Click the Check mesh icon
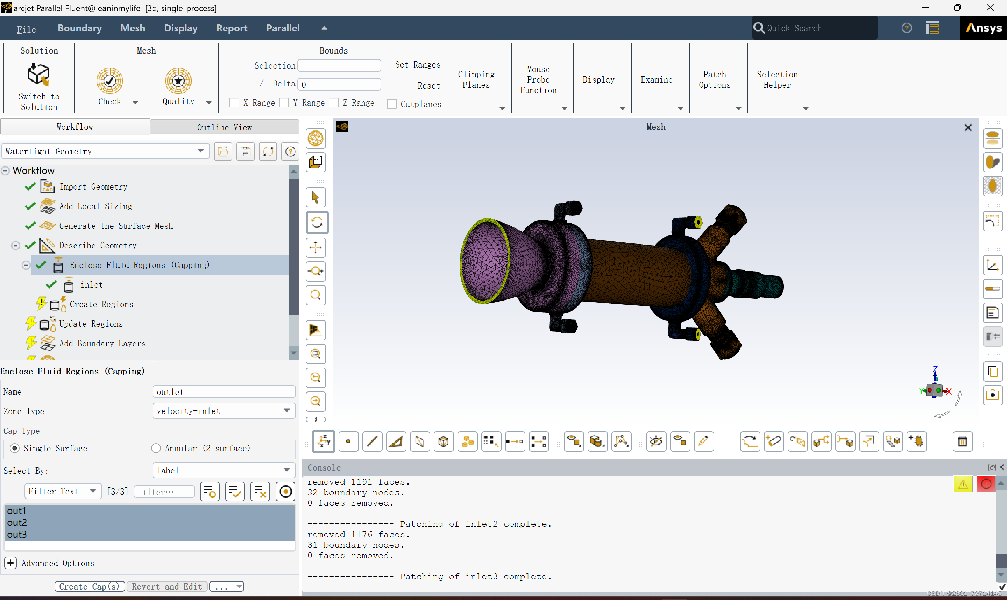This screenshot has height=600, width=1007. coord(109,80)
